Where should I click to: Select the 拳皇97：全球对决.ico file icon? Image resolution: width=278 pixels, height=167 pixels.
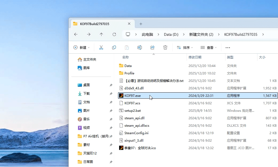pos(121,148)
